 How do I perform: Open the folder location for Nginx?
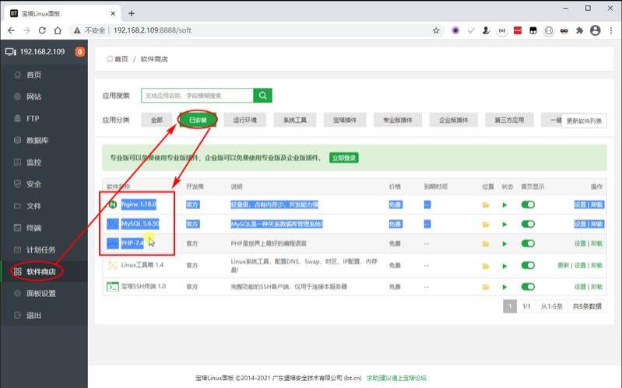[486, 205]
